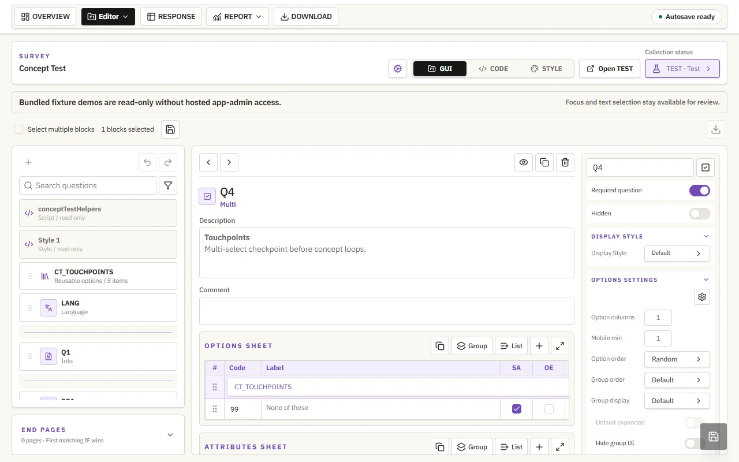Viewport: 739px width, 462px height.
Task: Go to the OVERVIEW tab
Action: (x=46, y=17)
